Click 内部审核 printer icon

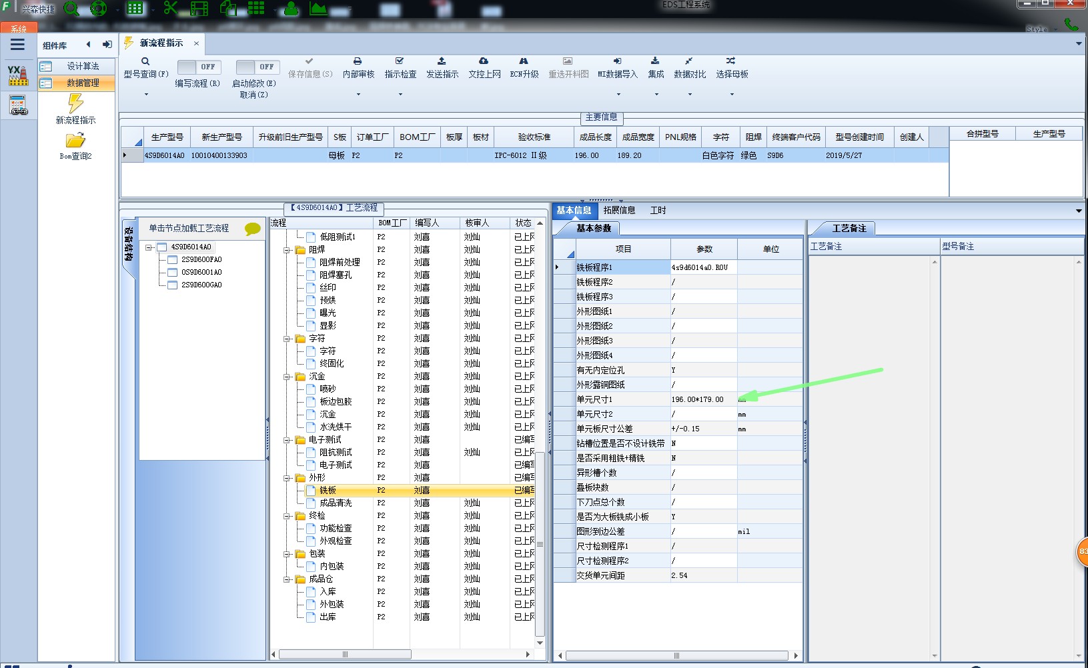(358, 61)
